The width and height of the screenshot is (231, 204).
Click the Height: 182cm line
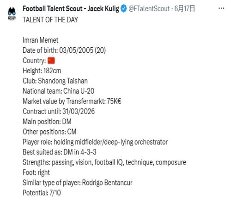coord(42,71)
